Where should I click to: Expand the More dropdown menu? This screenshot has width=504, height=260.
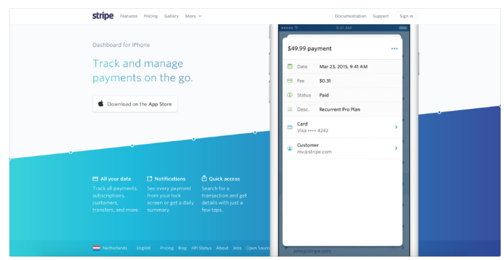click(x=193, y=16)
